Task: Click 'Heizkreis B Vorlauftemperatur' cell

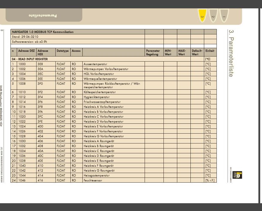Action: click(113, 111)
